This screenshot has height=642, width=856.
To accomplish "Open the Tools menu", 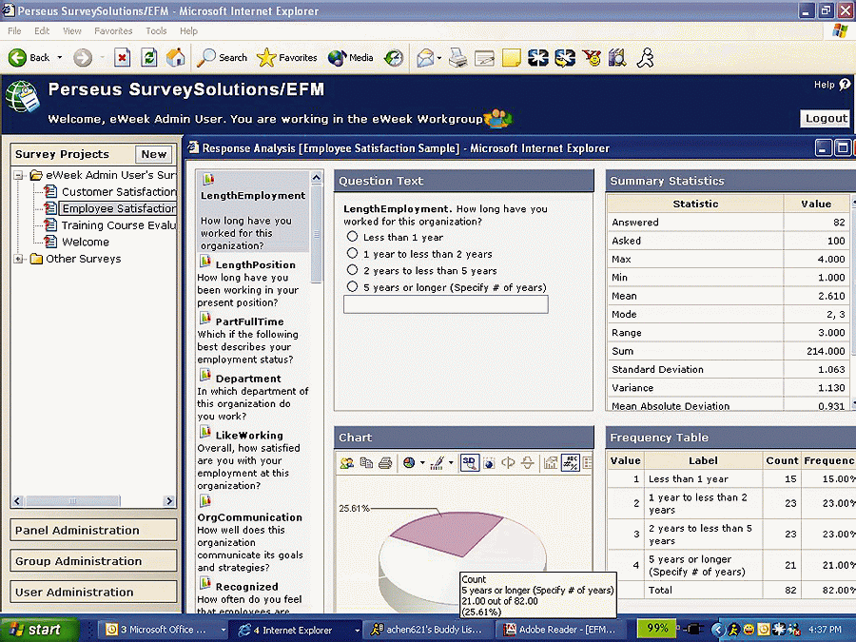I will (156, 31).
